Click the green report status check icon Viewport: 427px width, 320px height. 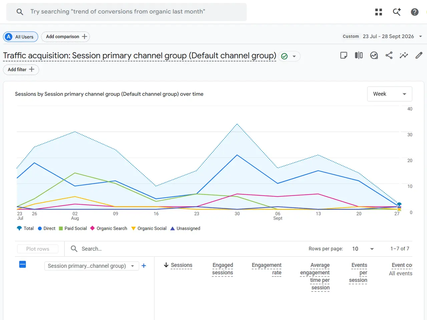284,56
